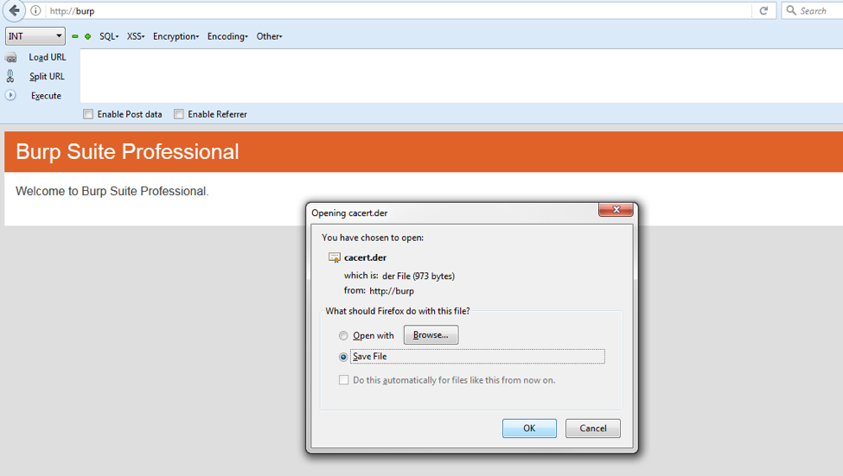
Task: Click Split URL
Action: pos(47,76)
